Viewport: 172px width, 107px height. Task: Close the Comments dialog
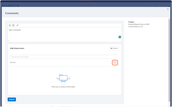coord(168,9)
